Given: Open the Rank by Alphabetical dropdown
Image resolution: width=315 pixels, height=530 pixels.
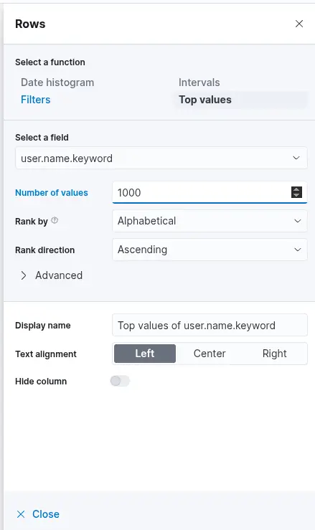Looking at the screenshot, I should (x=210, y=221).
